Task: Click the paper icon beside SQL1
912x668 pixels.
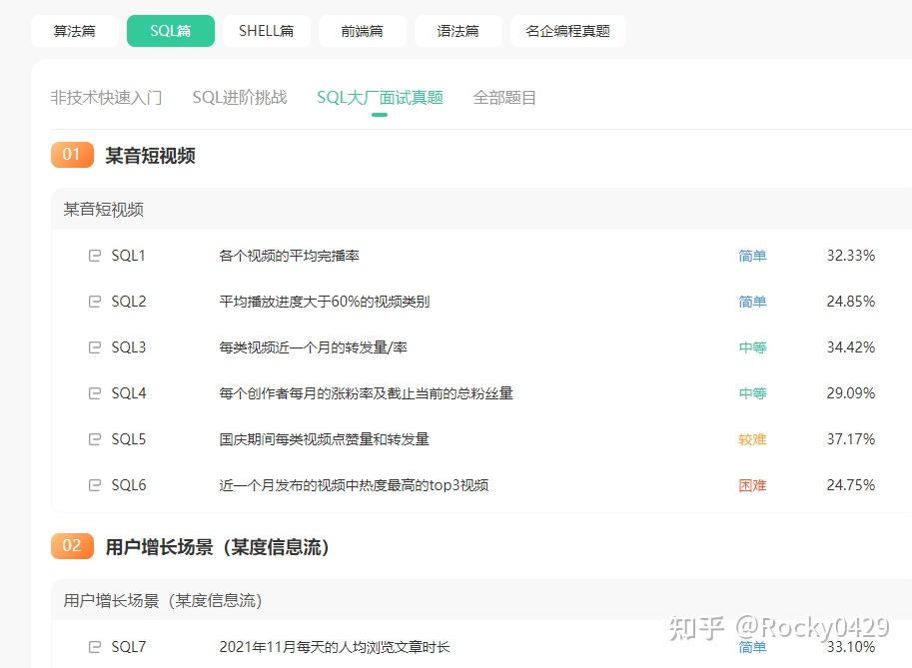Action: point(94,256)
